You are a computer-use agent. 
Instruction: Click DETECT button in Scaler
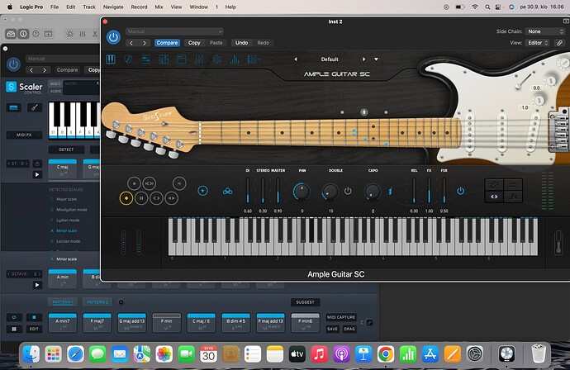coord(66,149)
